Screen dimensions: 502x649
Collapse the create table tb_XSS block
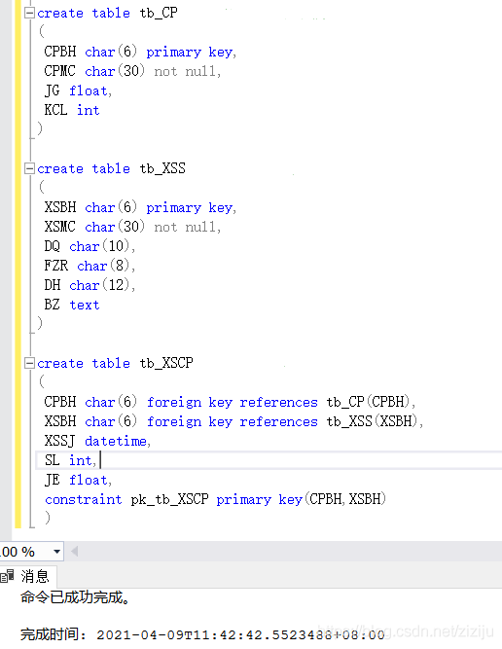click(29, 169)
